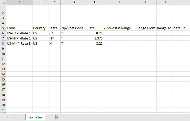Image resolution: width=190 pixels, height=121 pixels.
Task: Select row 7 header
Action: click(x=3, y=38)
